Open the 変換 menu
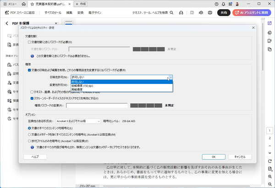275x188 pixels. click(x=80, y=13)
